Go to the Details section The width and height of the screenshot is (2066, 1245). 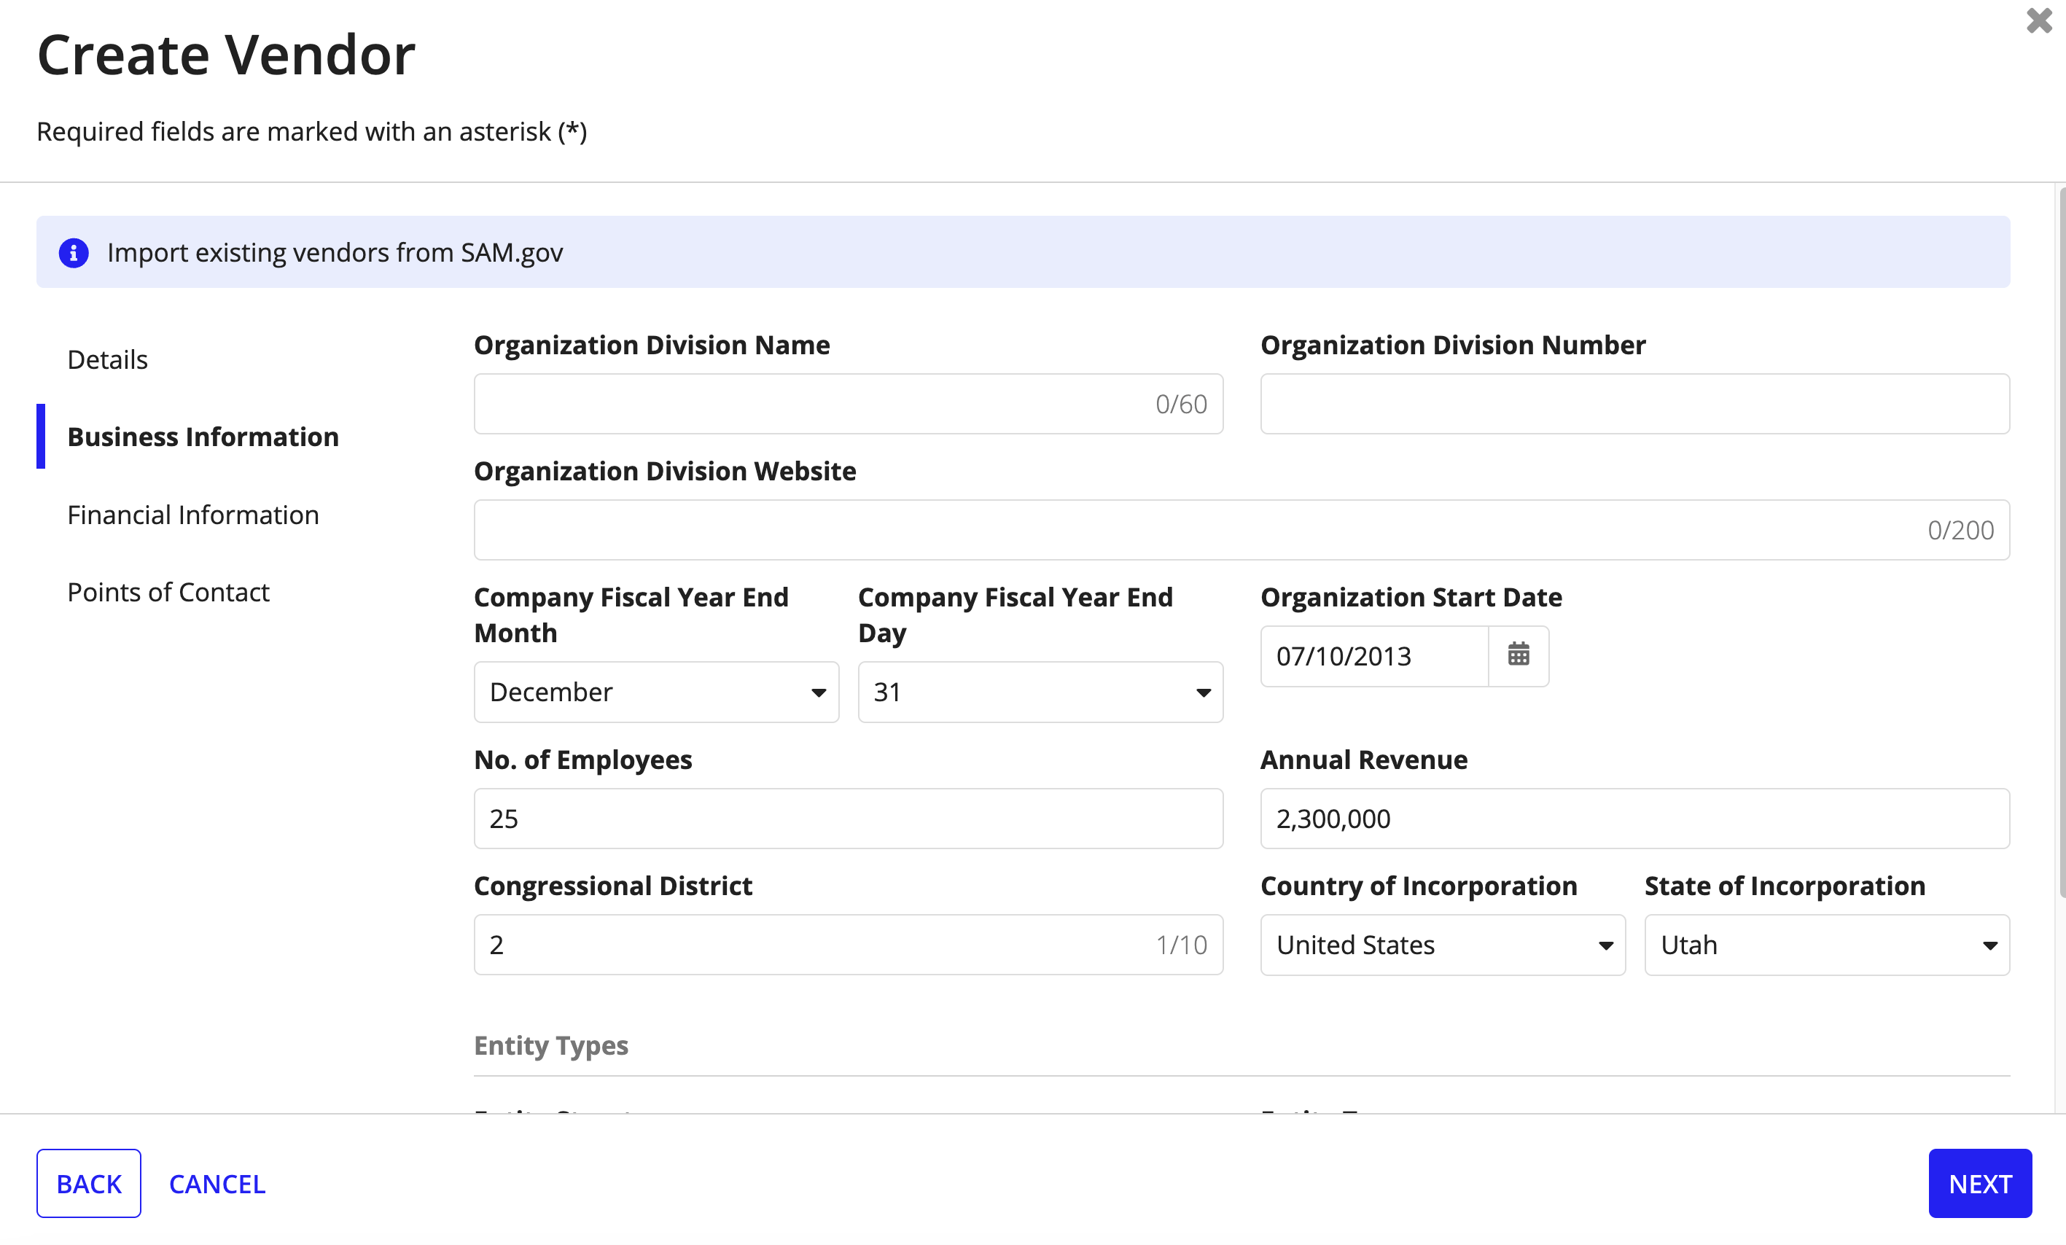click(107, 359)
